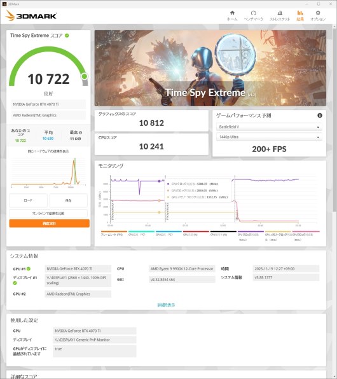
Task: Open the 詳細を表示 link in システム情報
Action: click(166, 305)
